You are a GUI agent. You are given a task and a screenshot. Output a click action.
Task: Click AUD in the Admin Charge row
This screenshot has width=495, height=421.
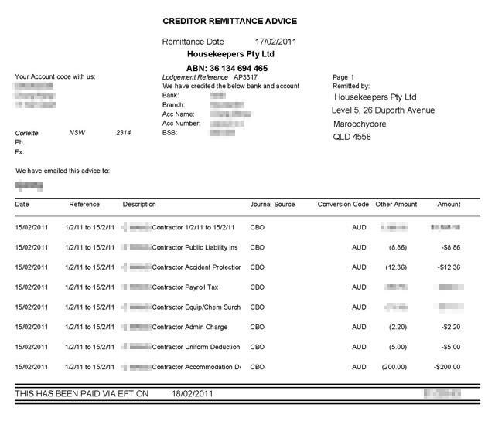[359, 327]
